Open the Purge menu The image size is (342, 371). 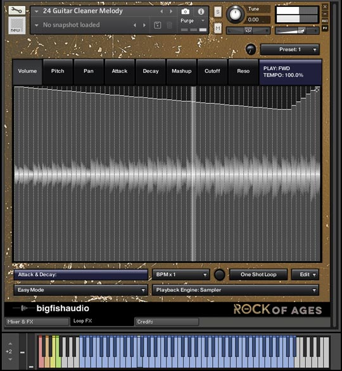tap(192, 21)
